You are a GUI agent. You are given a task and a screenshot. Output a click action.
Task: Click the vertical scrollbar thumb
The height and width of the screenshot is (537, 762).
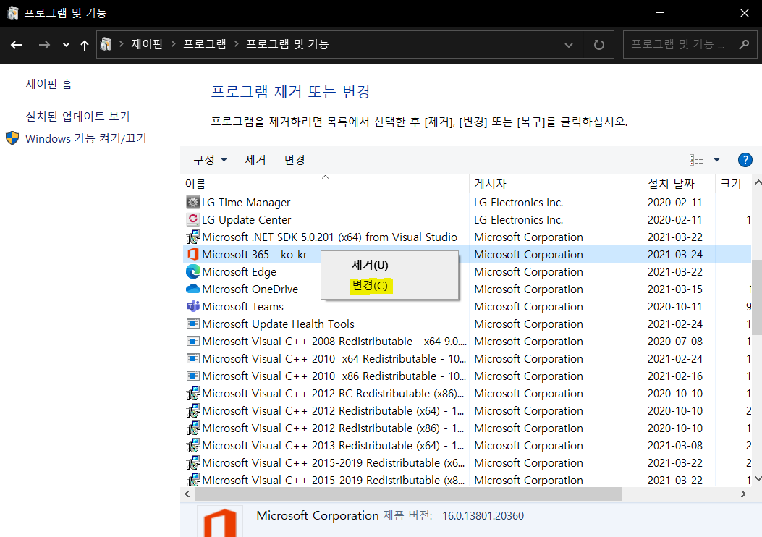click(757, 297)
